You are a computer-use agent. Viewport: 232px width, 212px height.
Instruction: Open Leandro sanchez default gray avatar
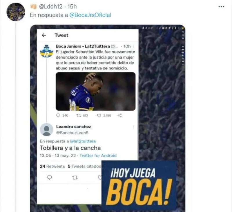tap(46, 129)
